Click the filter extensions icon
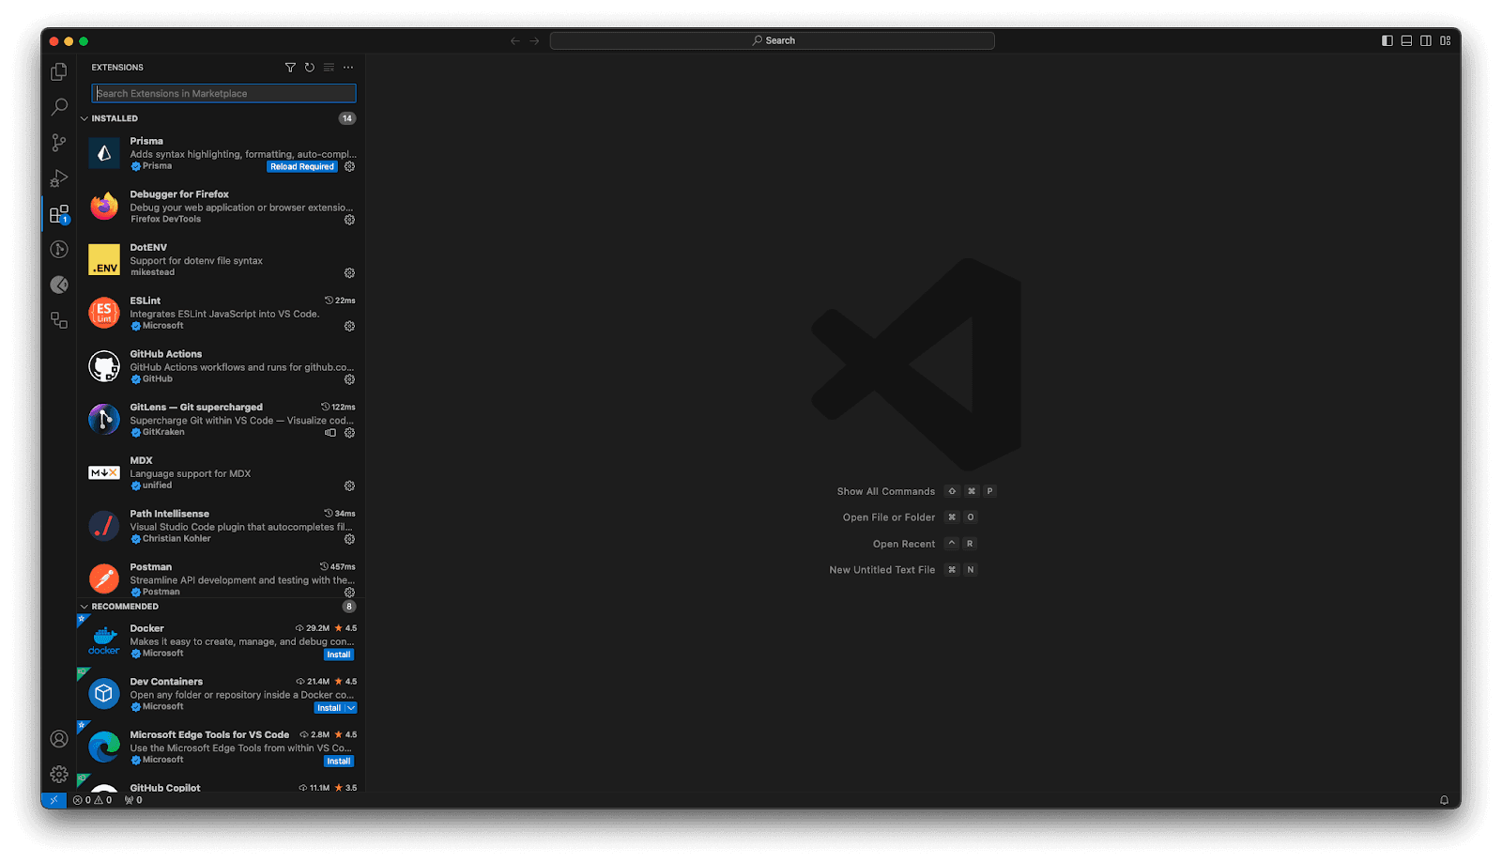Image resolution: width=1502 pixels, height=863 pixels. [290, 68]
